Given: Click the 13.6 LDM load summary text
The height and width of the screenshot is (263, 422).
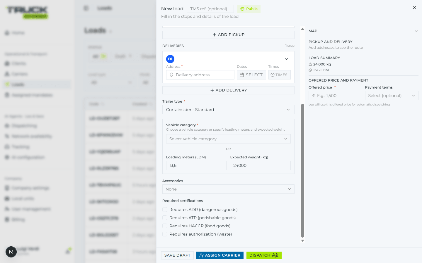Looking at the screenshot, I should [x=321, y=70].
